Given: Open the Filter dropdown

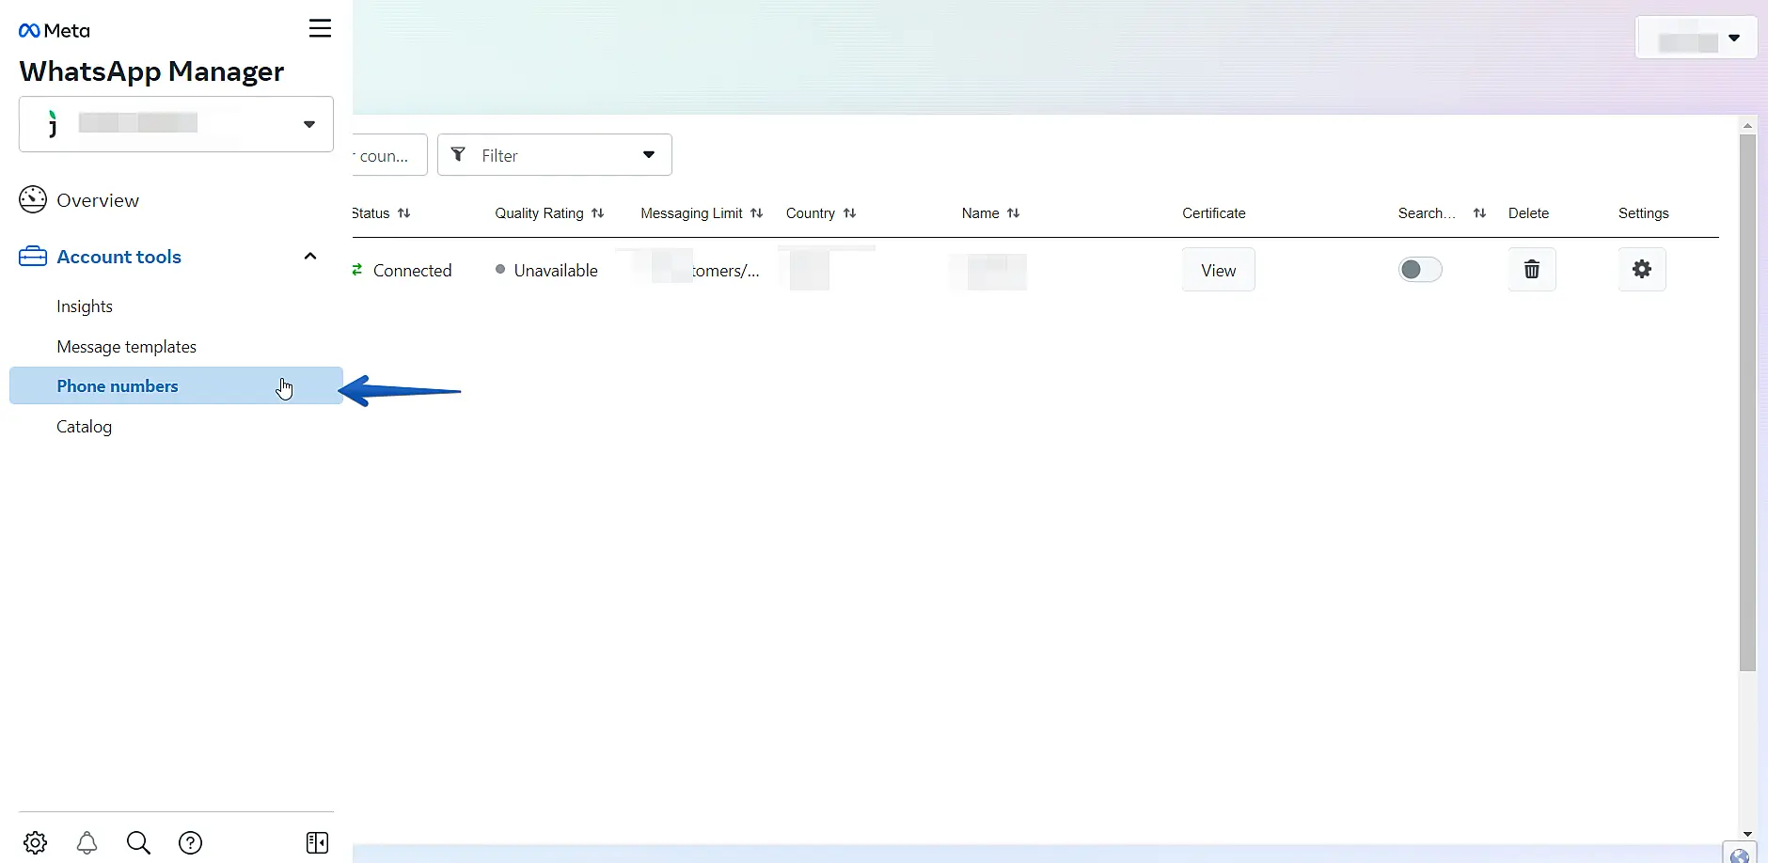Looking at the screenshot, I should [554, 155].
